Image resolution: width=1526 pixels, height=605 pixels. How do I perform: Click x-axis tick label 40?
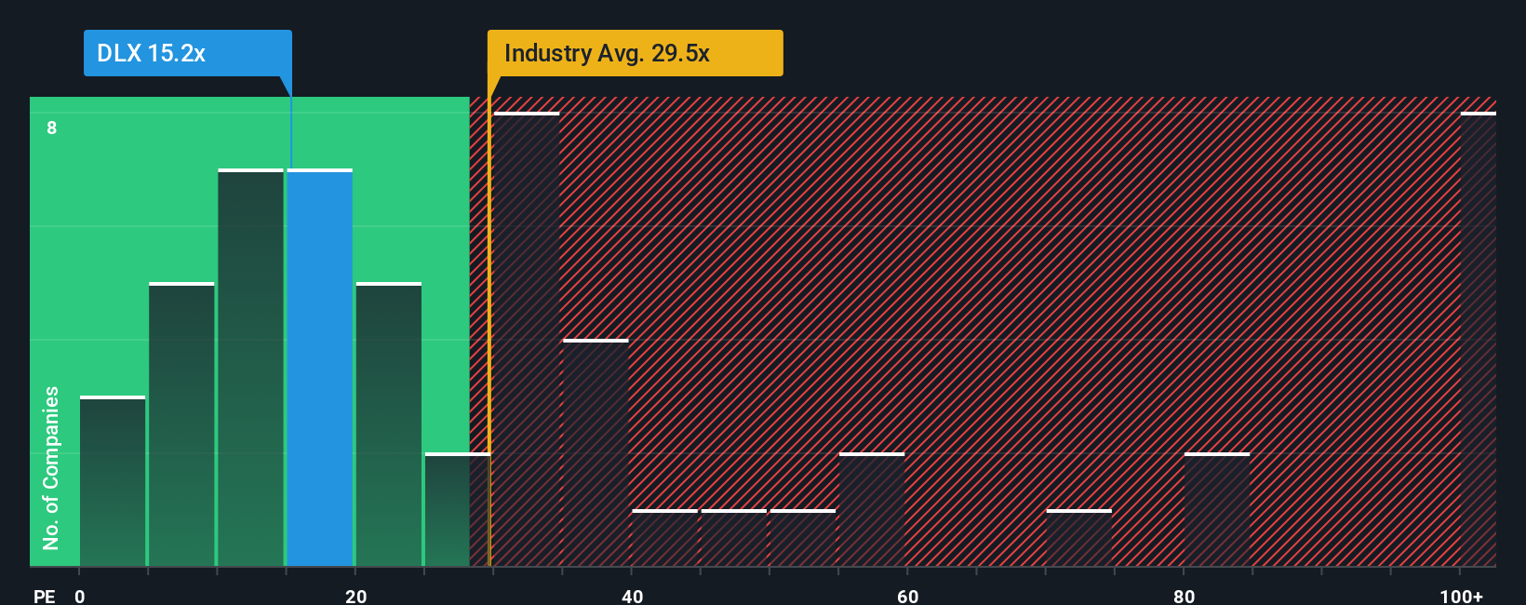click(x=632, y=596)
